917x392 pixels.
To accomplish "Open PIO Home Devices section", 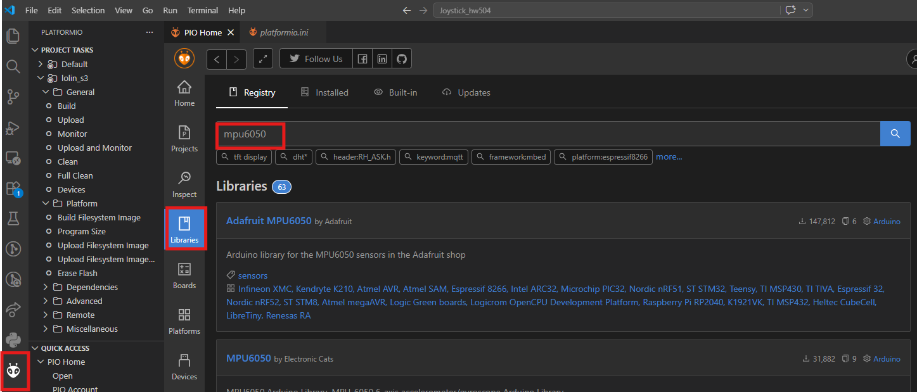I will point(184,367).
